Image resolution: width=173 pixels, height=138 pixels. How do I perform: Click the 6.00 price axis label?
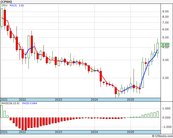click(165, 29)
